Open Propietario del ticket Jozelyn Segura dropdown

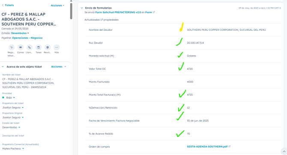(x=13, y=107)
